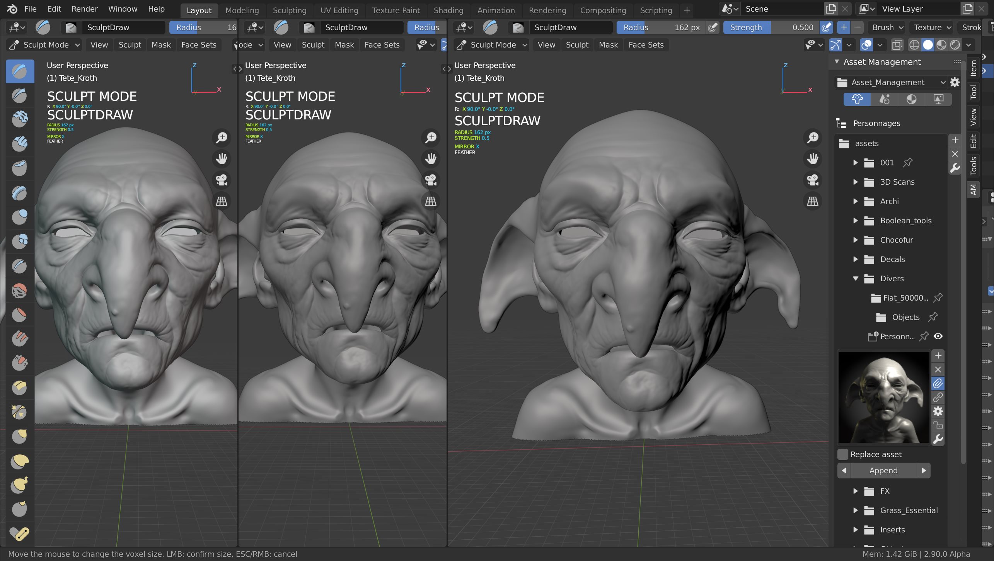Screen dimensions: 994x561
Task: Expand the 3D Scans folder
Action: [x=856, y=182]
